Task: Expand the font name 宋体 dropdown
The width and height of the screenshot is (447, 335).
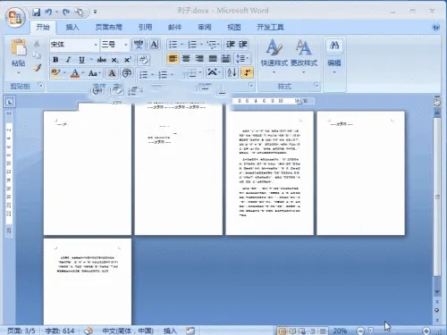Action: click(96, 45)
